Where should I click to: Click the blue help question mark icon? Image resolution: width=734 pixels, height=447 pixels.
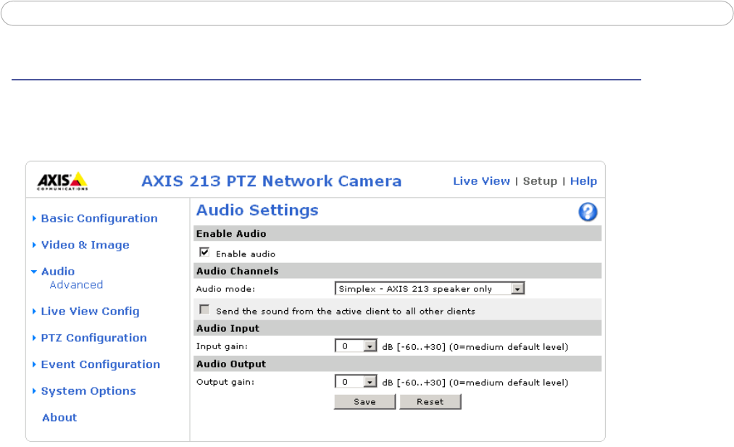588,212
